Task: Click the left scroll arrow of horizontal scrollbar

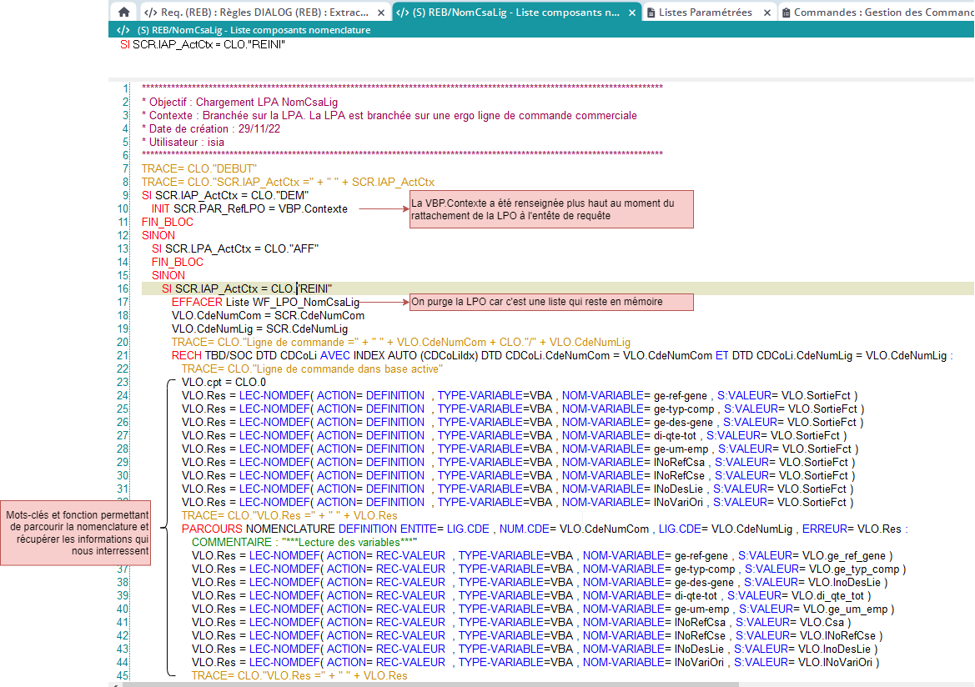Action: click(115, 684)
